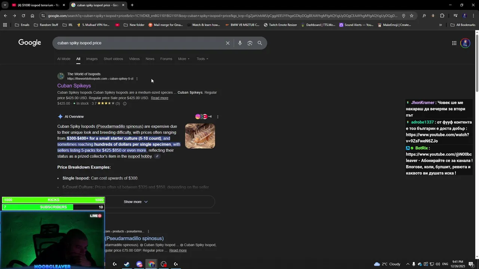
Task: Bookmark this page with the star icon
Action: 412,16
